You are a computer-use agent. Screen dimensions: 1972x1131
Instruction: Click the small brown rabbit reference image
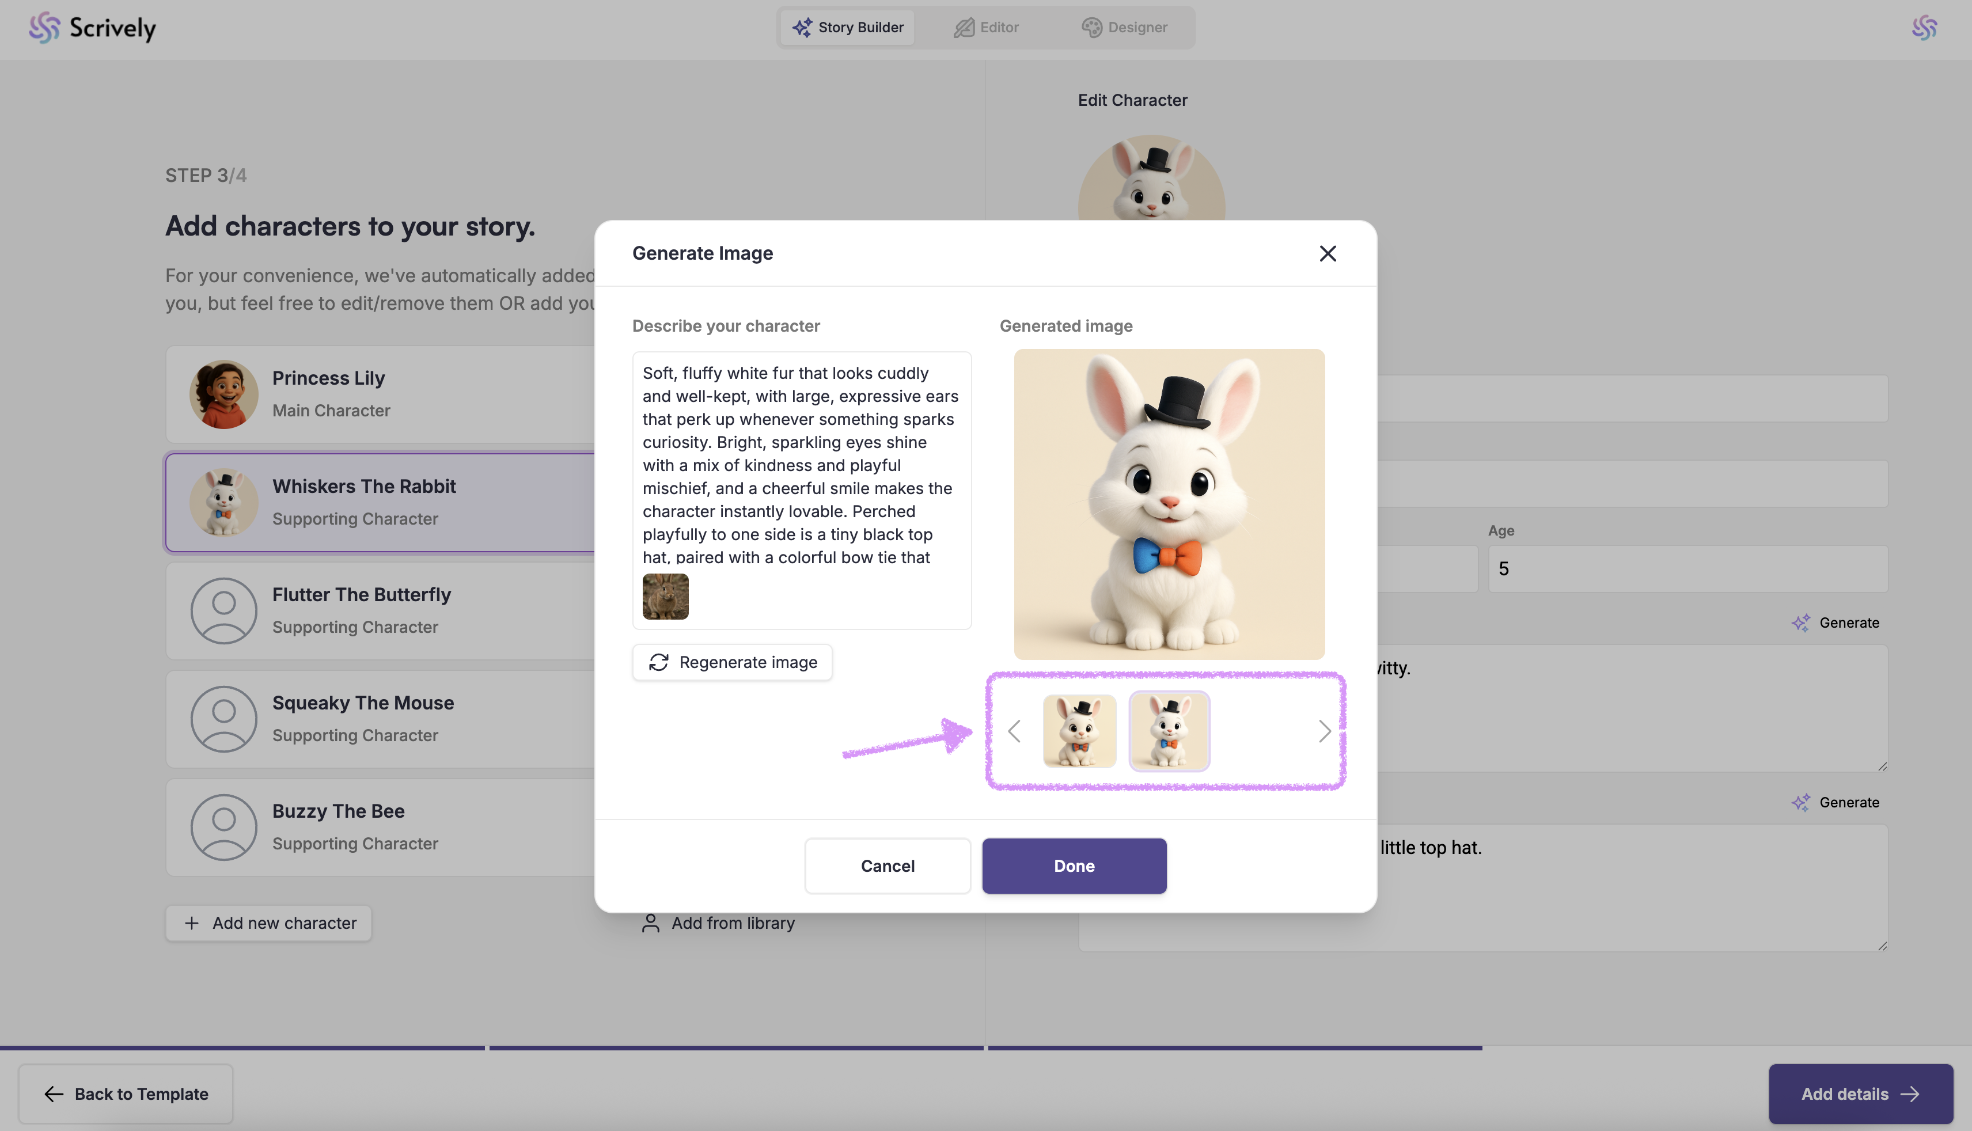pos(665,597)
